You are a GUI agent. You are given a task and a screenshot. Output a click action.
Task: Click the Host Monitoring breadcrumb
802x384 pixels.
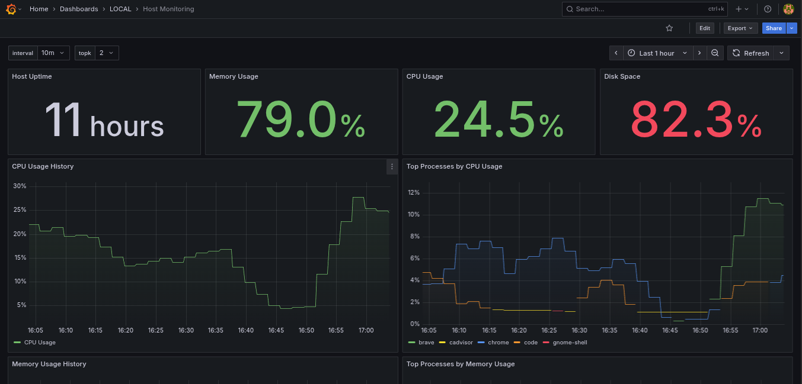pos(168,9)
